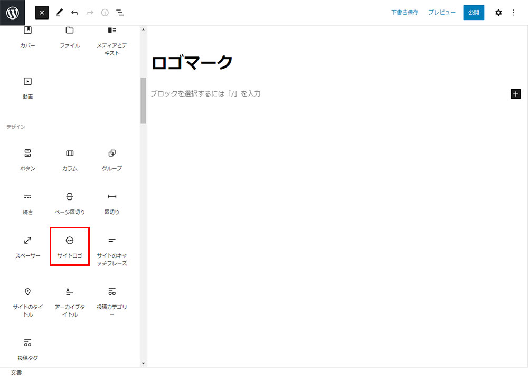
Task: Insert the サイトロゴ block
Action: (70, 246)
